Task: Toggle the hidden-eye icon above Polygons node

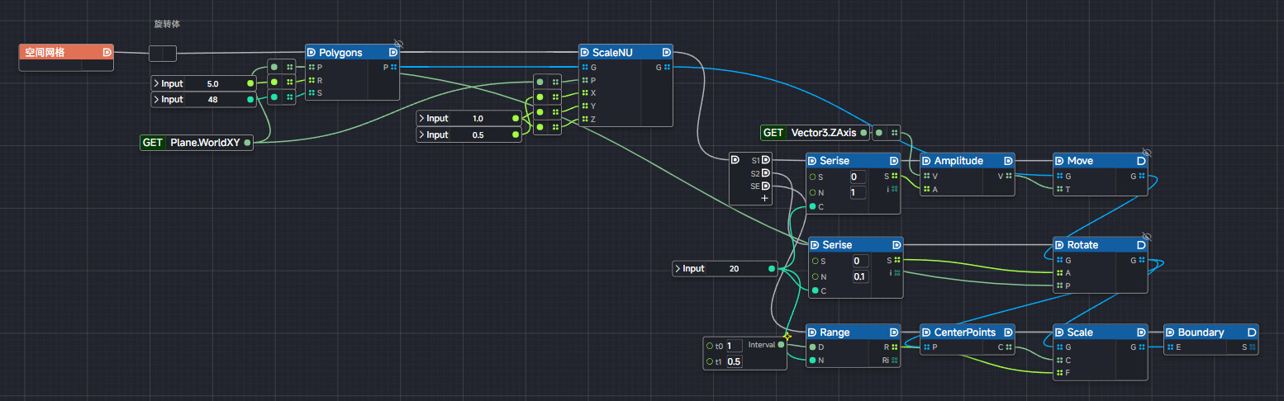Action: [398, 44]
